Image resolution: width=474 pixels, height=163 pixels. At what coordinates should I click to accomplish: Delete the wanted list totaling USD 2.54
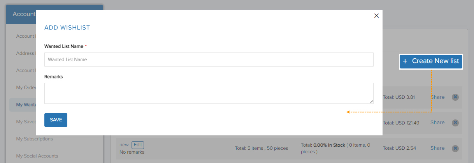coord(455,148)
